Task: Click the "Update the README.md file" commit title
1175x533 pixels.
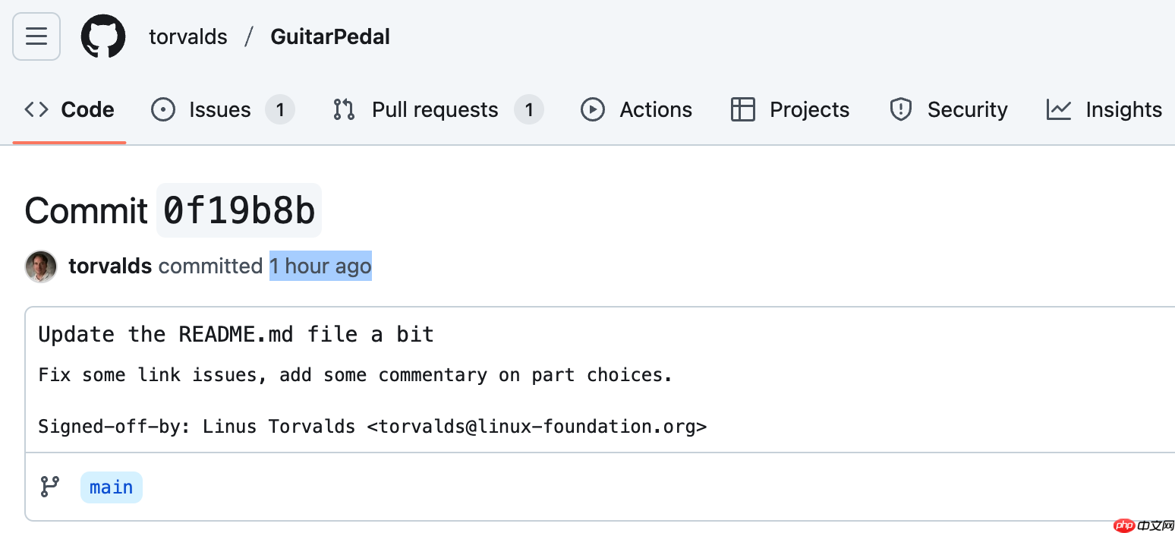Action: [236, 335]
